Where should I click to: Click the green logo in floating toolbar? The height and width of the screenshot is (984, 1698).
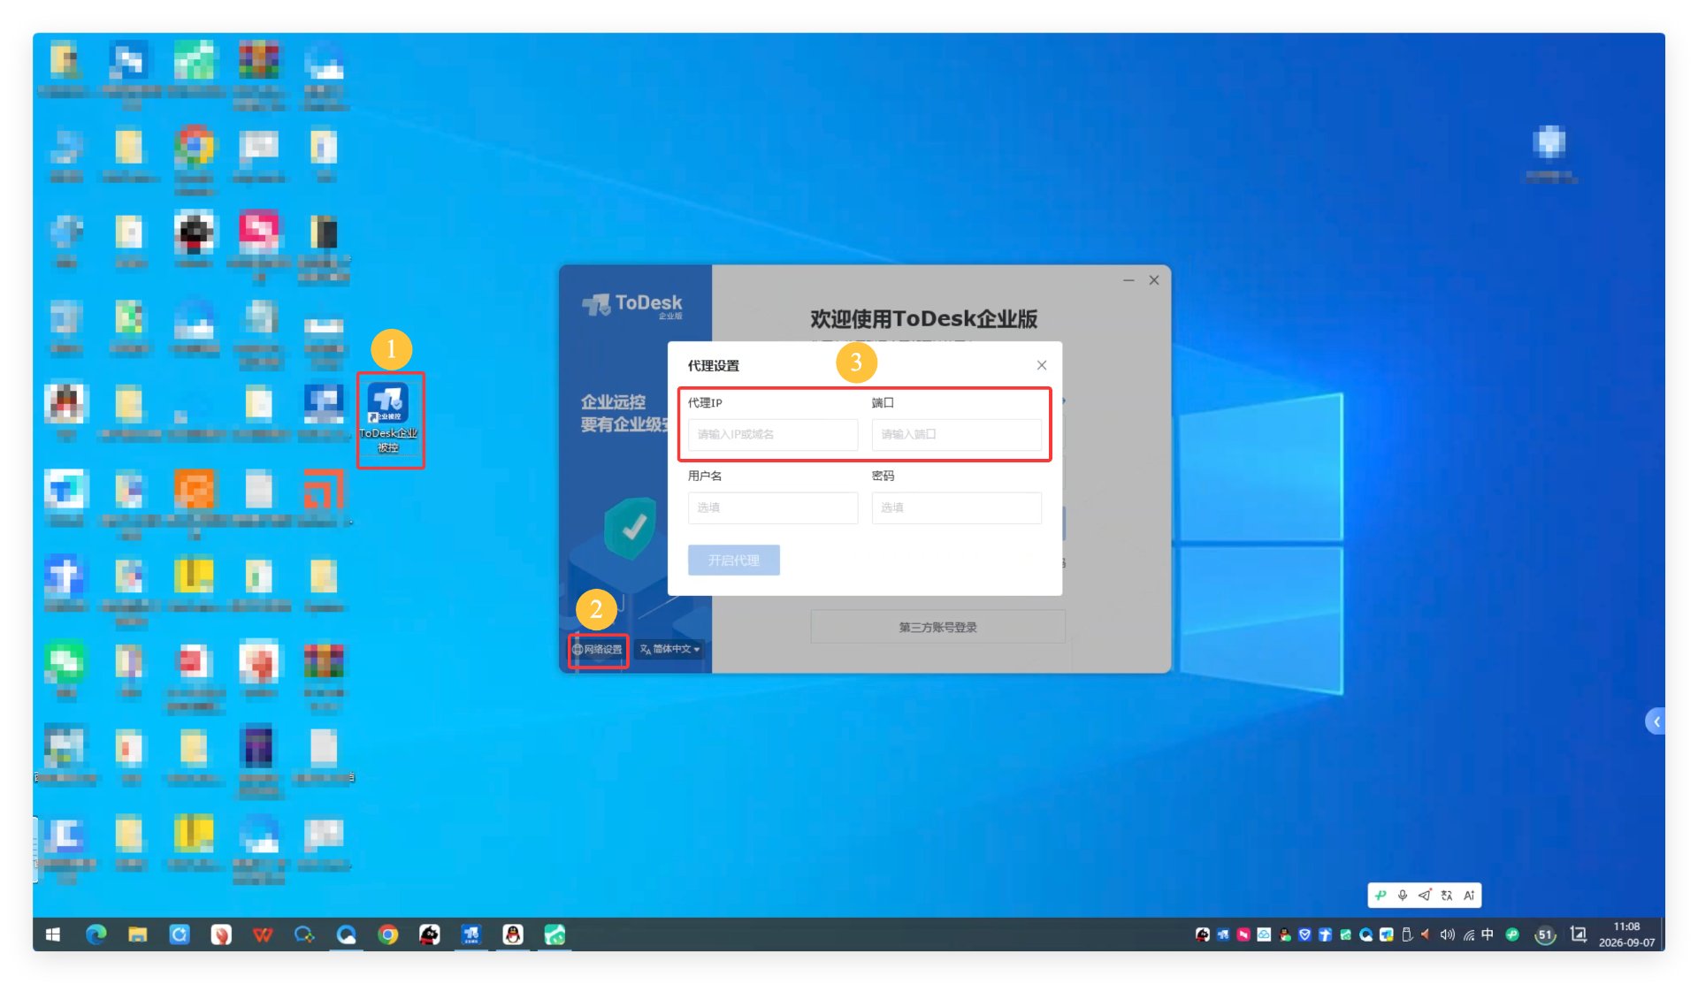[x=1381, y=896]
